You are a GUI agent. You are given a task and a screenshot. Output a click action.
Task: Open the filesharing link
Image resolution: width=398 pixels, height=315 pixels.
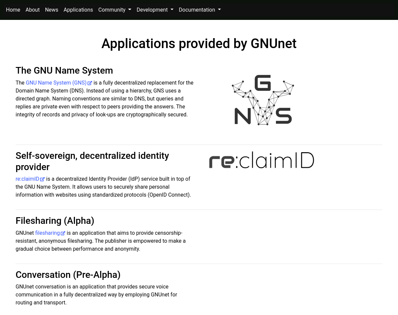[47, 233]
